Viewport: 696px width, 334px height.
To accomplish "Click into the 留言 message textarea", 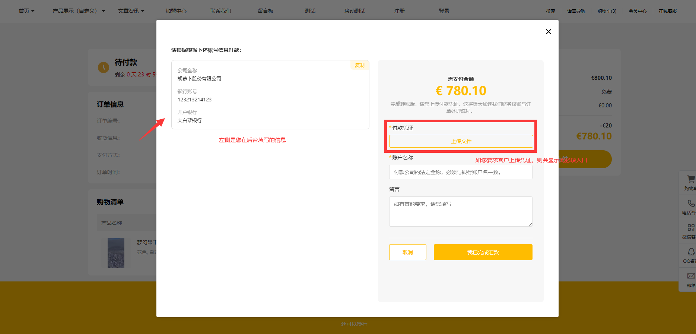I will tap(461, 211).
